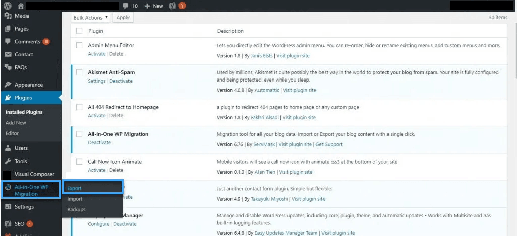This screenshot has width=517, height=236.
Task: Open Visual Composer in the sidebar
Action: (34, 174)
